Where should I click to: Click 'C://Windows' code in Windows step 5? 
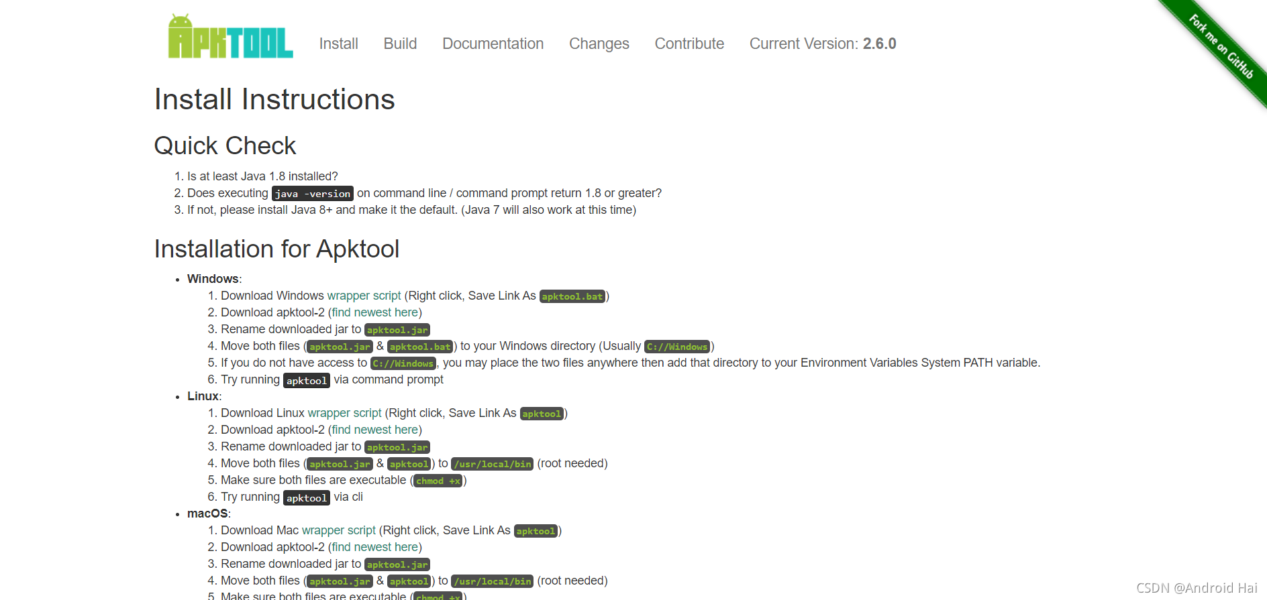pyautogui.click(x=403, y=363)
